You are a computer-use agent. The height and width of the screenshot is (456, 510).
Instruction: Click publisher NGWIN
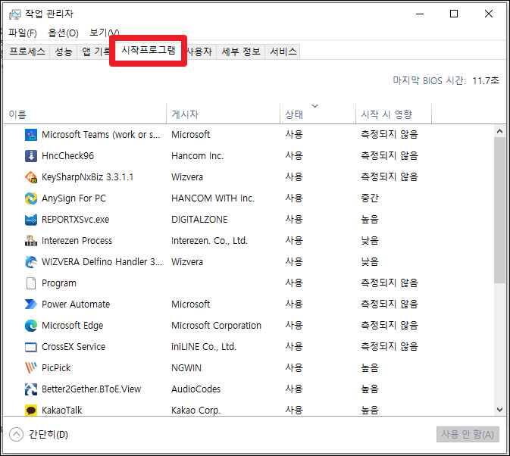(x=186, y=368)
